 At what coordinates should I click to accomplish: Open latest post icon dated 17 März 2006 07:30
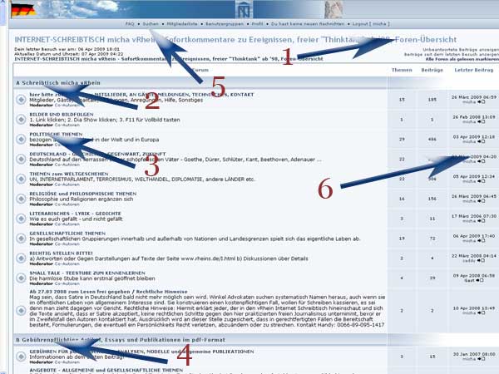(482, 221)
